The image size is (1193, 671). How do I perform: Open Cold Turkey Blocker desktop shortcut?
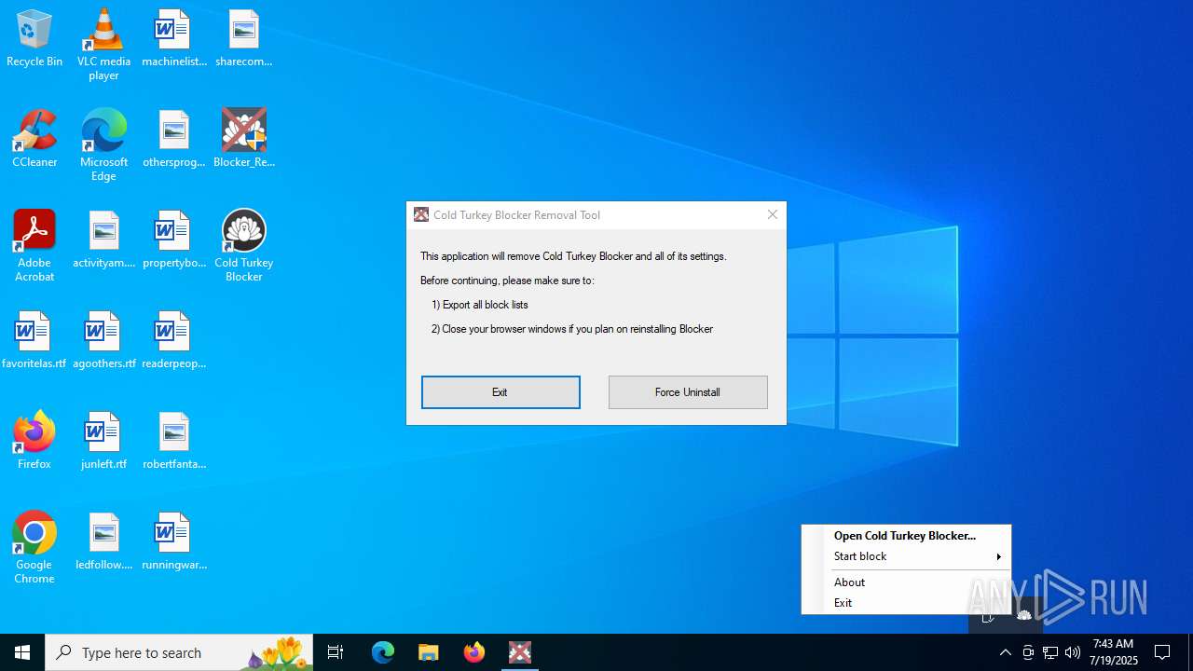(244, 246)
